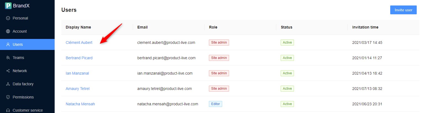Open Ian Manzanal's user profile
425x113 pixels.
click(x=77, y=73)
